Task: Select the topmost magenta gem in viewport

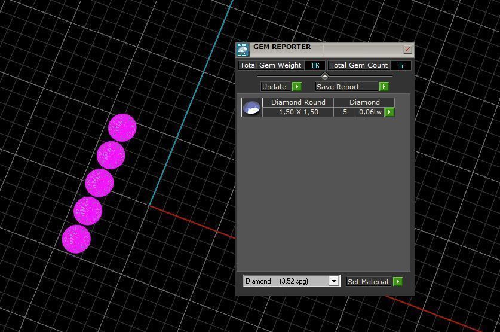Action: click(x=122, y=127)
